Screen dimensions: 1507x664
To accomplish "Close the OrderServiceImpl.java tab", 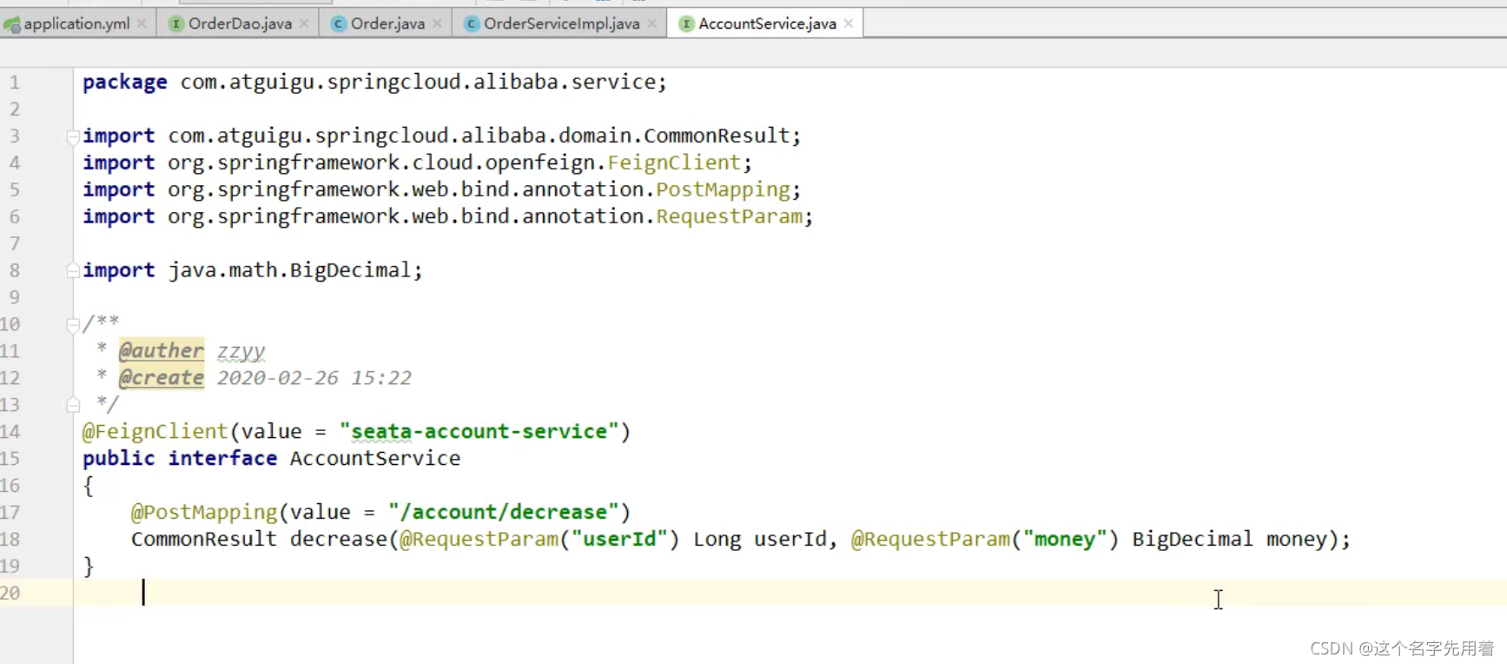I will pyautogui.click(x=651, y=23).
